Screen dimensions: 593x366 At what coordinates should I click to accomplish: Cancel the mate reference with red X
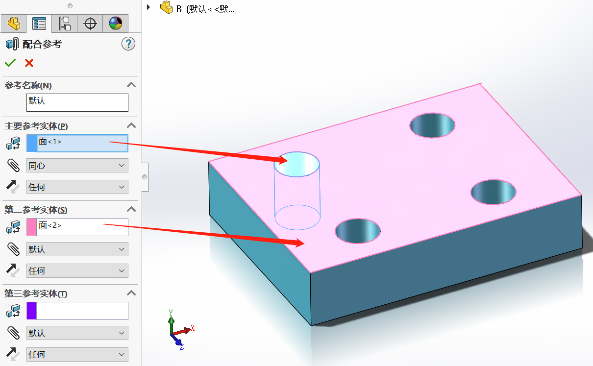28,63
